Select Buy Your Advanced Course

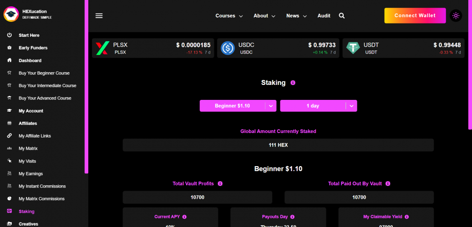coord(45,98)
